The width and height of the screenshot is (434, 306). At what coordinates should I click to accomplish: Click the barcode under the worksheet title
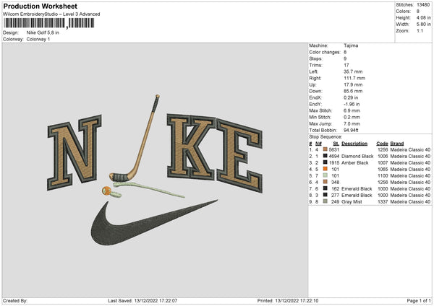pyautogui.click(x=48, y=23)
